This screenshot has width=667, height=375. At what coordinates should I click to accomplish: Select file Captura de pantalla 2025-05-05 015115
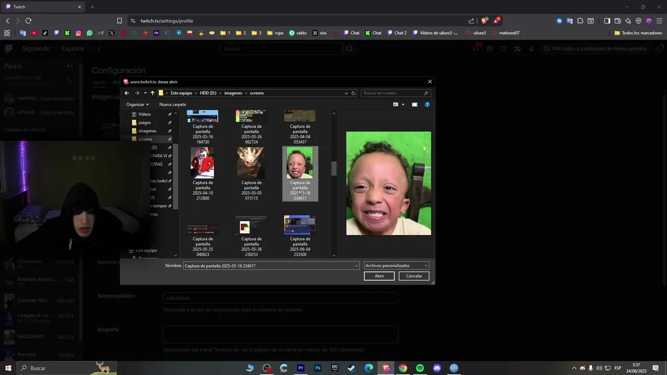pyautogui.click(x=251, y=174)
